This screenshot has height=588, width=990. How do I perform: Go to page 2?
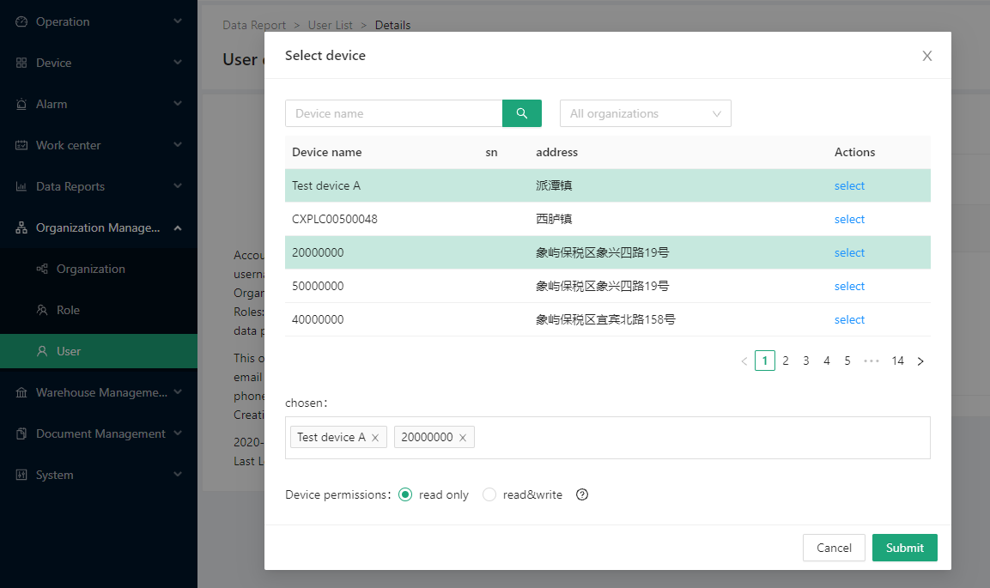click(x=786, y=361)
